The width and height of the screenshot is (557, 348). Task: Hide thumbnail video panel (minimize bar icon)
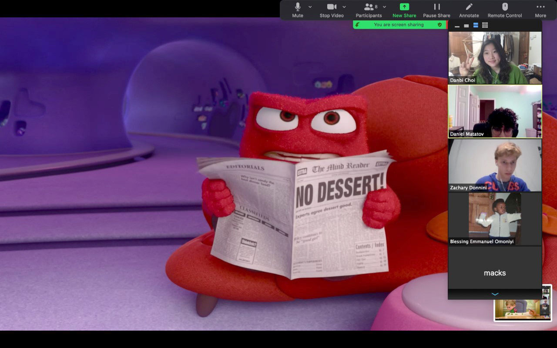pos(457,26)
